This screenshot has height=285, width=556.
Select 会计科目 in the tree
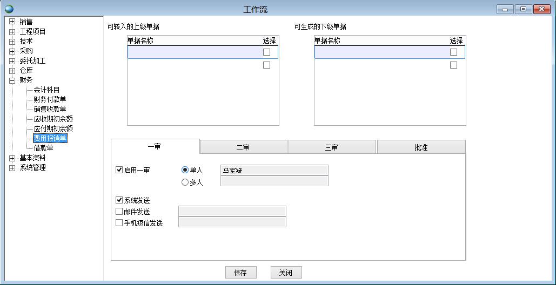(x=46, y=90)
